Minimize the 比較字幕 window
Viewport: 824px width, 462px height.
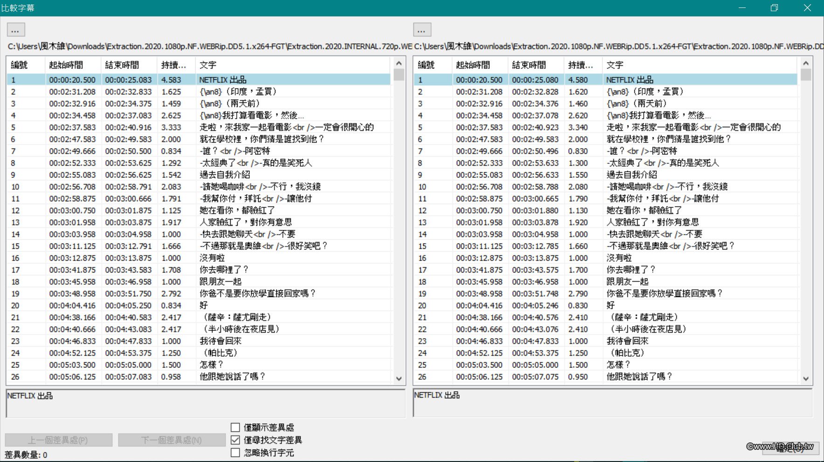point(742,8)
